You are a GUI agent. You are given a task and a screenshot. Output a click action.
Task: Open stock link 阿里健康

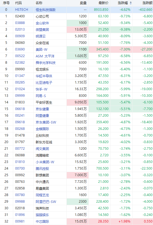(x=42, y=116)
